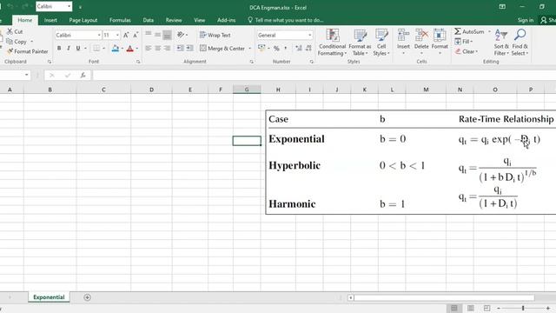This screenshot has width=556, height=313.
Task: Open the fill color dropdown arrow
Action: [122, 49]
